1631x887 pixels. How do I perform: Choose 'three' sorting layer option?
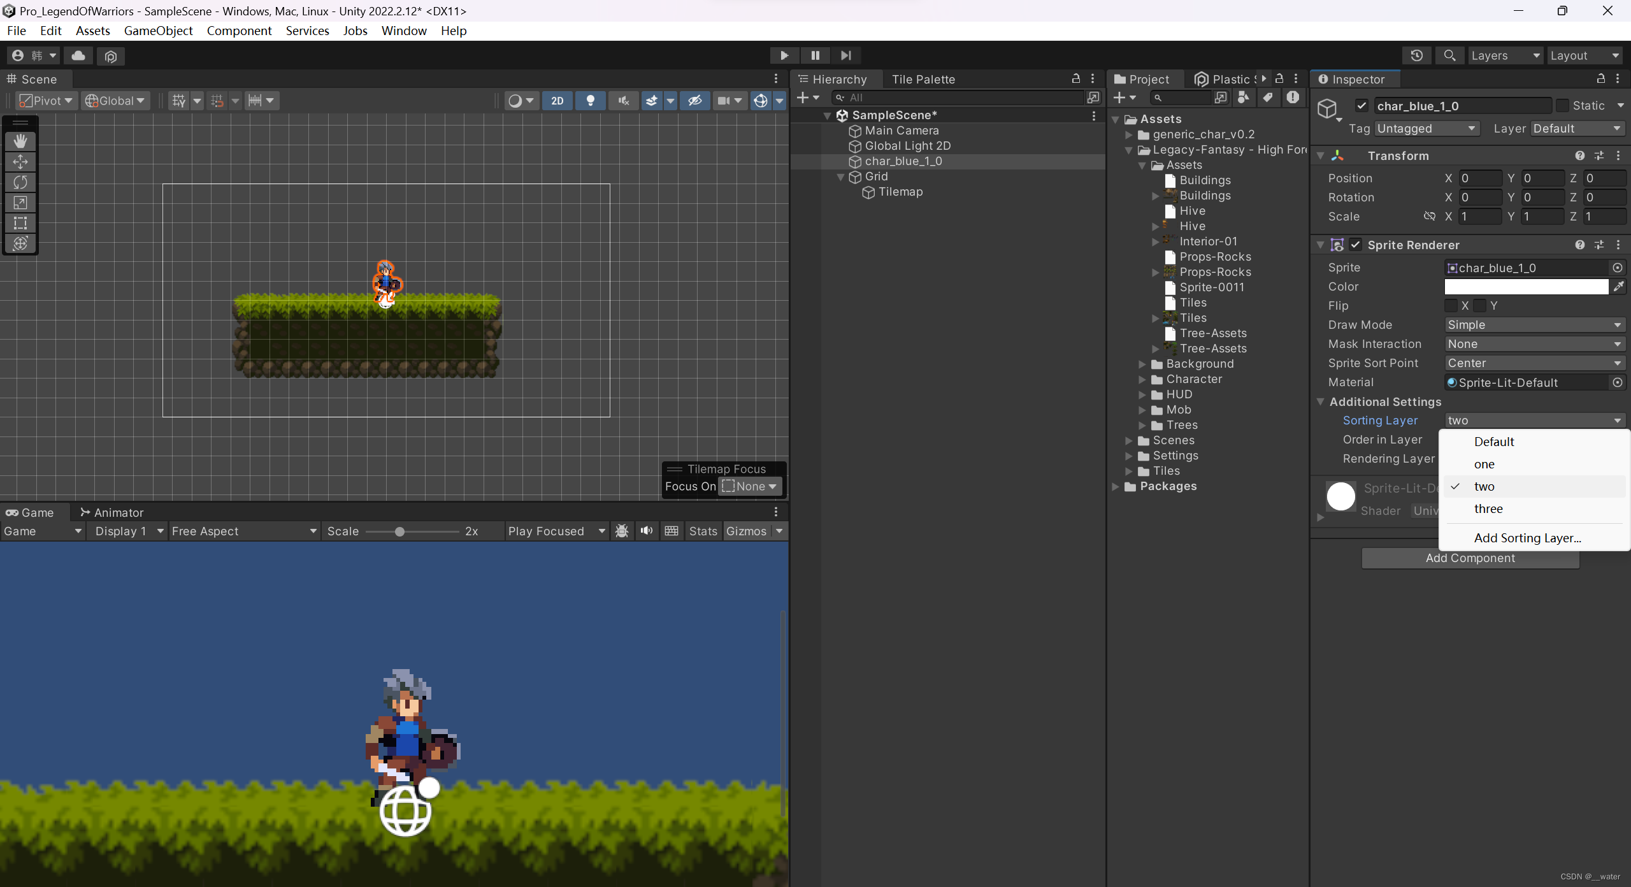pos(1488,508)
